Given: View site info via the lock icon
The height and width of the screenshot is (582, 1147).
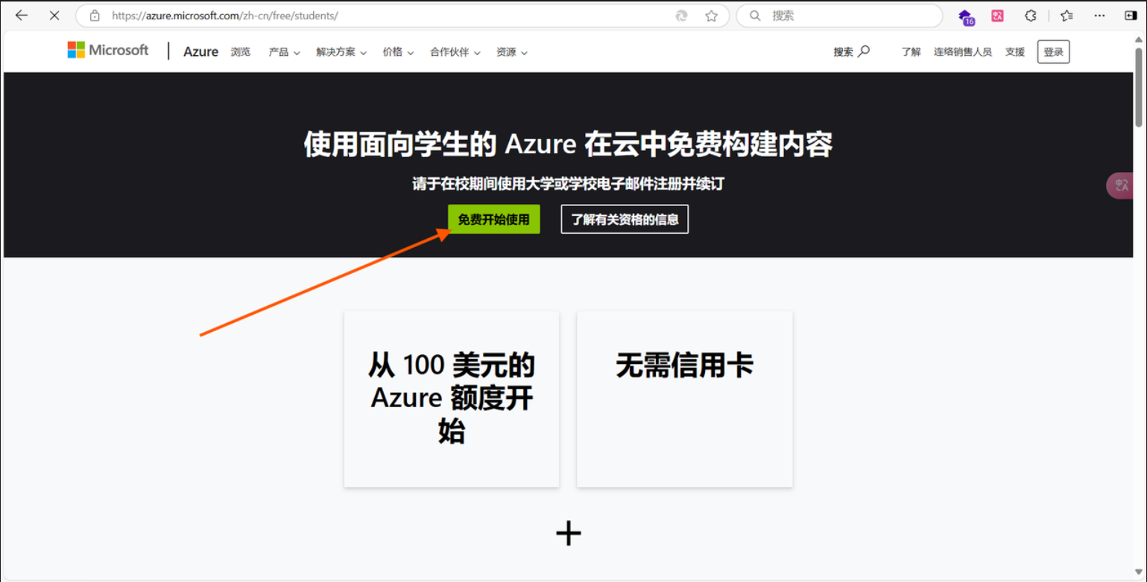Looking at the screenshot, I should [95, 16].
